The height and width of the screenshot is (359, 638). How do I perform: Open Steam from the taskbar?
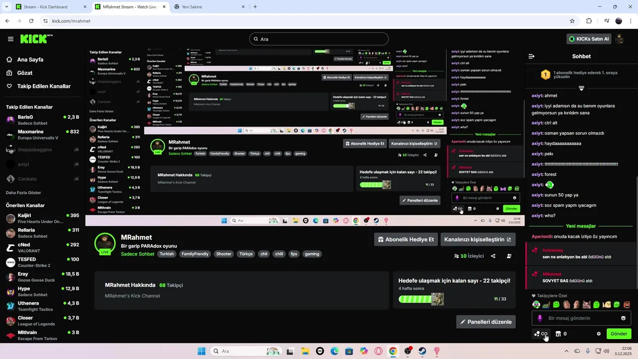click(x=422, y=351)
